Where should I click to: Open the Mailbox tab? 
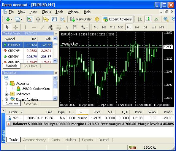point(71,140)
